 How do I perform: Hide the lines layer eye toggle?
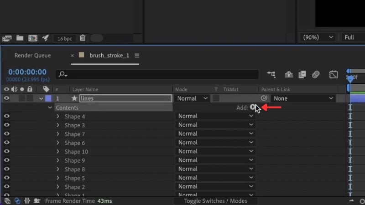[x=6, y=98]
